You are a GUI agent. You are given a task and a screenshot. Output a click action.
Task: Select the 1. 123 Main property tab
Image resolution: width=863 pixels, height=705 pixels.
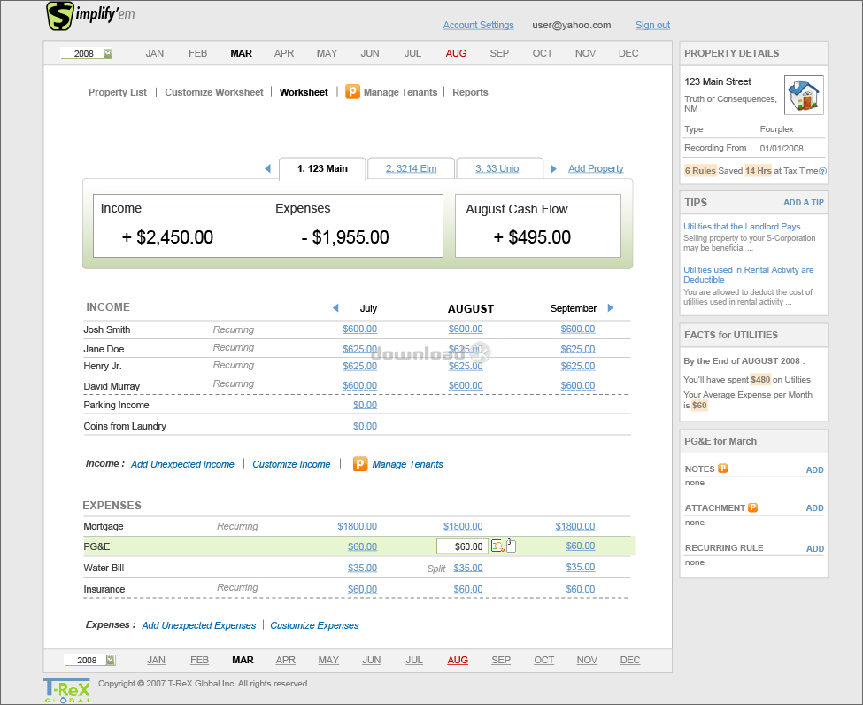point(322,168)
